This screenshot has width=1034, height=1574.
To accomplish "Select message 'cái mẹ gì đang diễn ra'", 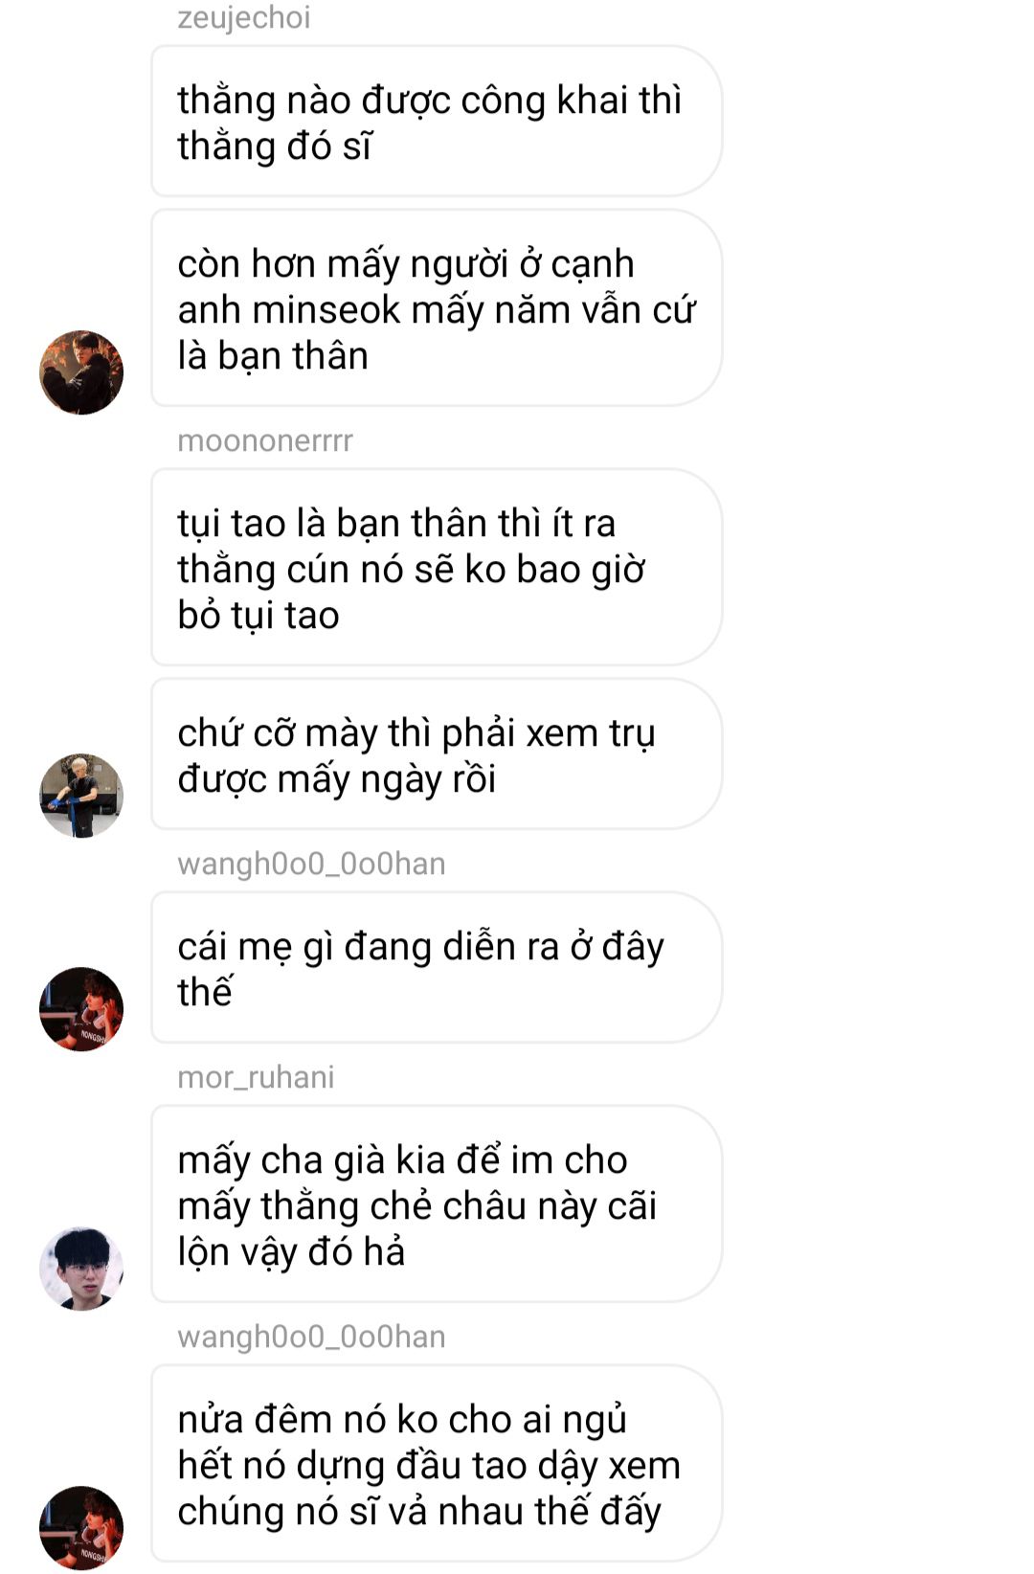I will click(x=436, y=968).
